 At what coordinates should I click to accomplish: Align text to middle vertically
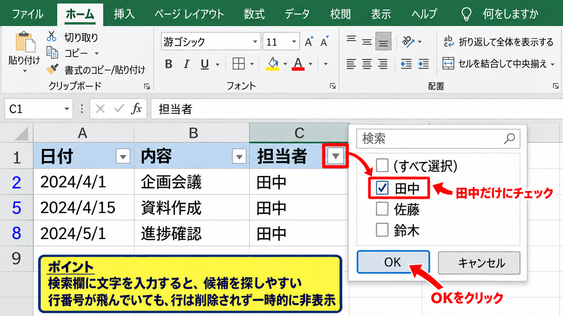(367, 42)
